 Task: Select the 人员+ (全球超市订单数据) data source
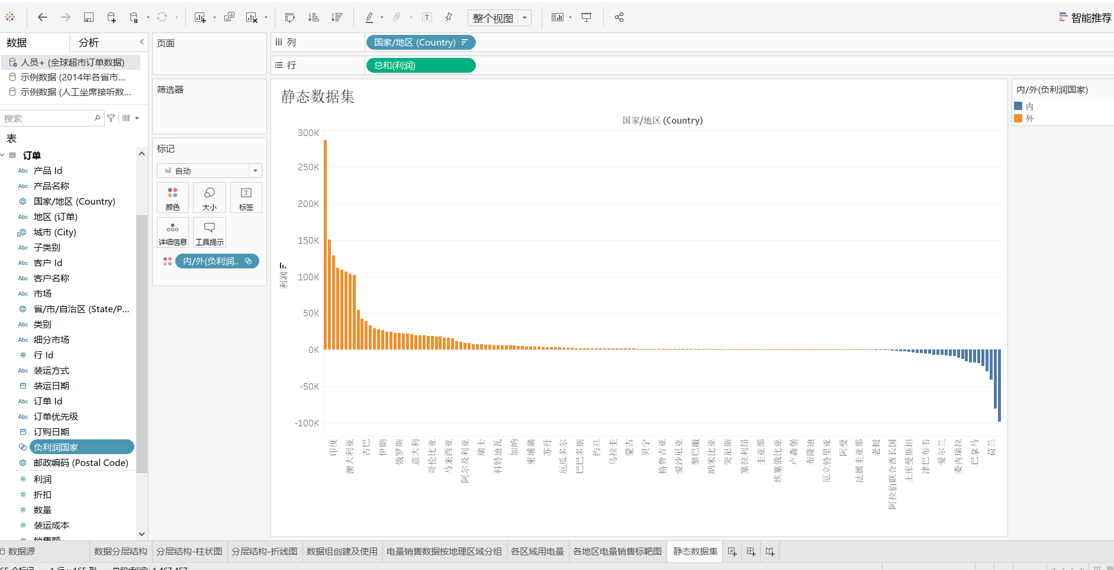click(x=71, y=62)
